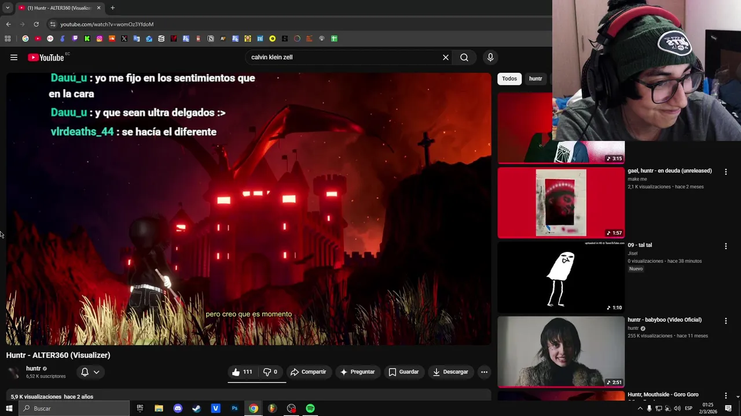The width and height of the screenshot is (741, 416).
Task: Open Photoshop from taskbar
Action: [x=234, y=408]
